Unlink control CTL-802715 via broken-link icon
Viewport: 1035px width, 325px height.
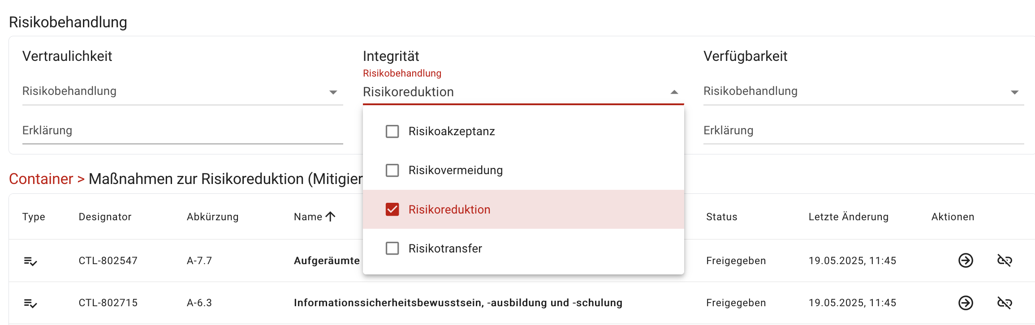(1005, 303)
